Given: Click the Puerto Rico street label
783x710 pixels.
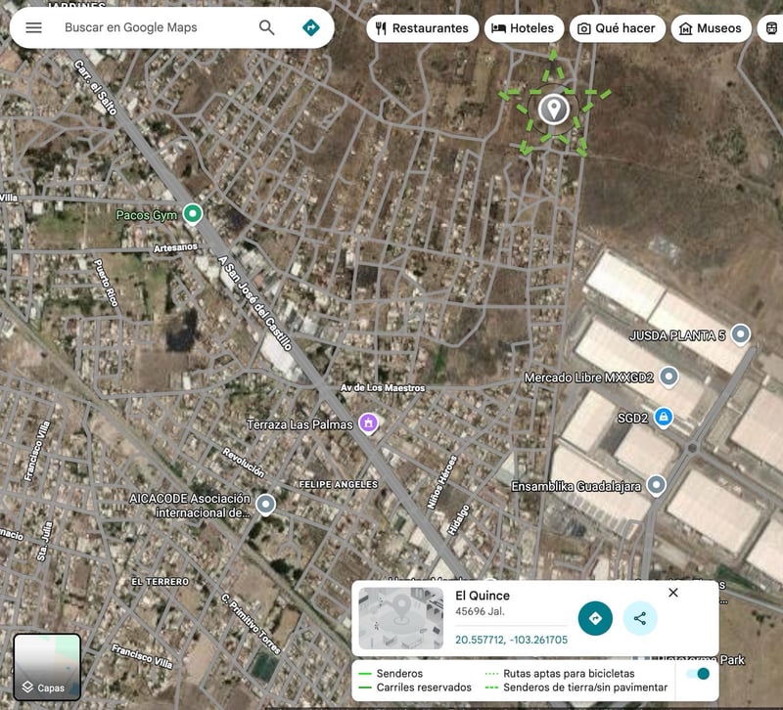Looking at the screenshot, I should coord(106,283).
